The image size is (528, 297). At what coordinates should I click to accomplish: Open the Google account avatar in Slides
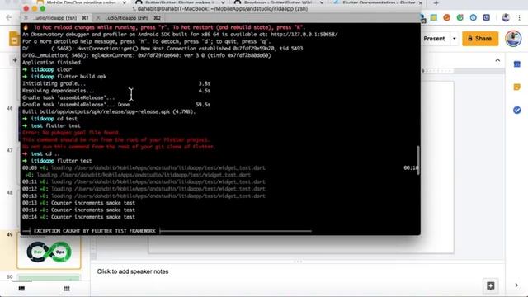coord(513,39)
